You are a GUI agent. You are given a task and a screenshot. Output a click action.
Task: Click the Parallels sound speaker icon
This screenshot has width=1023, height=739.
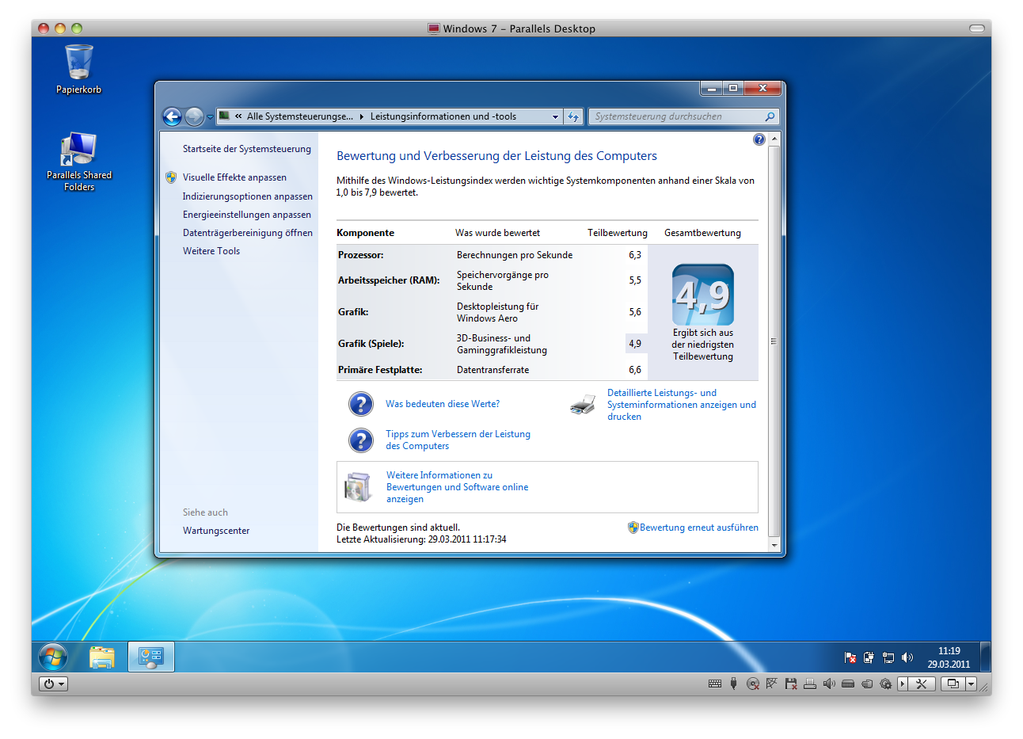click(829, 684)
